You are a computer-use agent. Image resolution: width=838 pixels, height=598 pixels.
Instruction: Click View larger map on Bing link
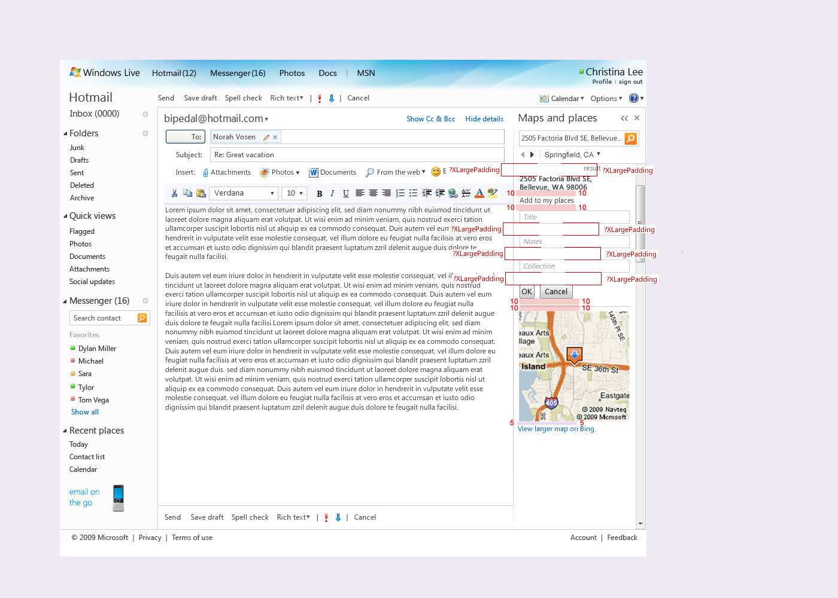pos(557,429)
